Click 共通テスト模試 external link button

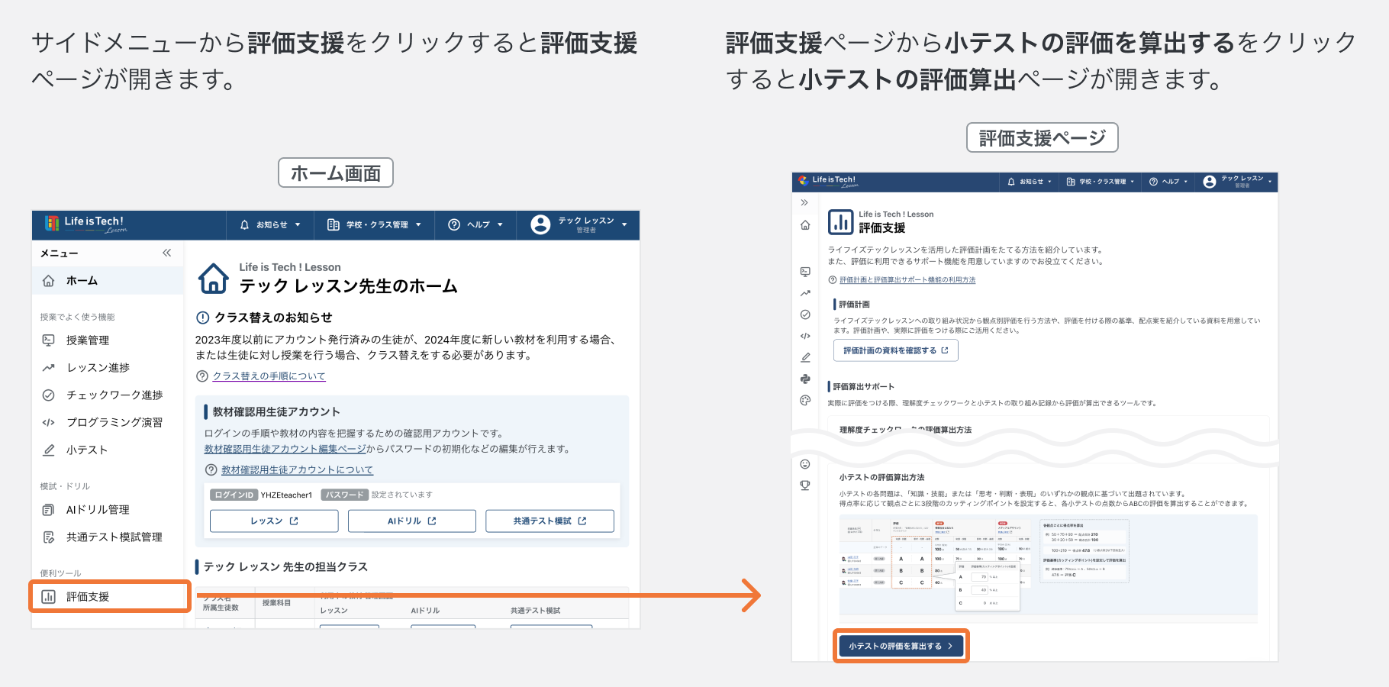(549, 521)
